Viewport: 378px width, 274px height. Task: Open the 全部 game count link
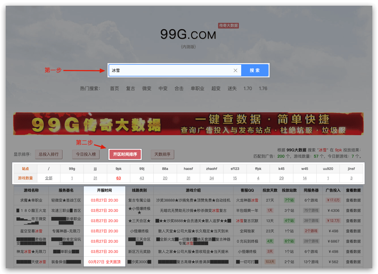(x=49, y=178)
